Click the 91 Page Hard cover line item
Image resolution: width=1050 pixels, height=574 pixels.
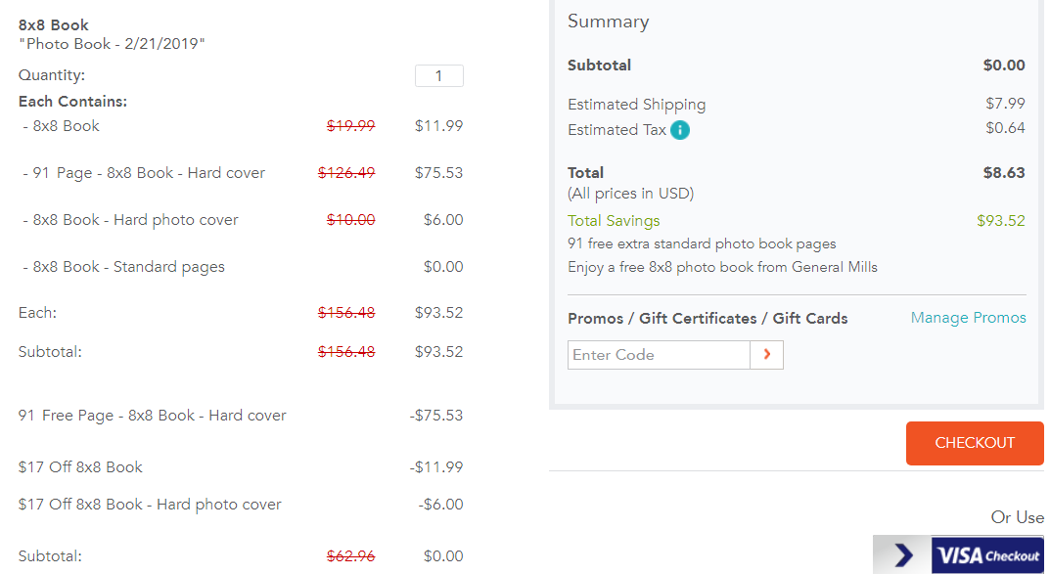point(144,173)
